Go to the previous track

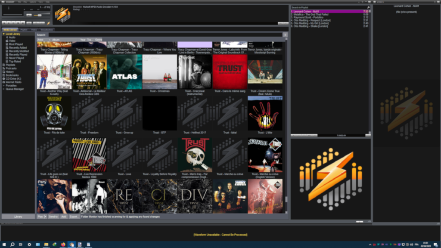(x=4, y=23)
